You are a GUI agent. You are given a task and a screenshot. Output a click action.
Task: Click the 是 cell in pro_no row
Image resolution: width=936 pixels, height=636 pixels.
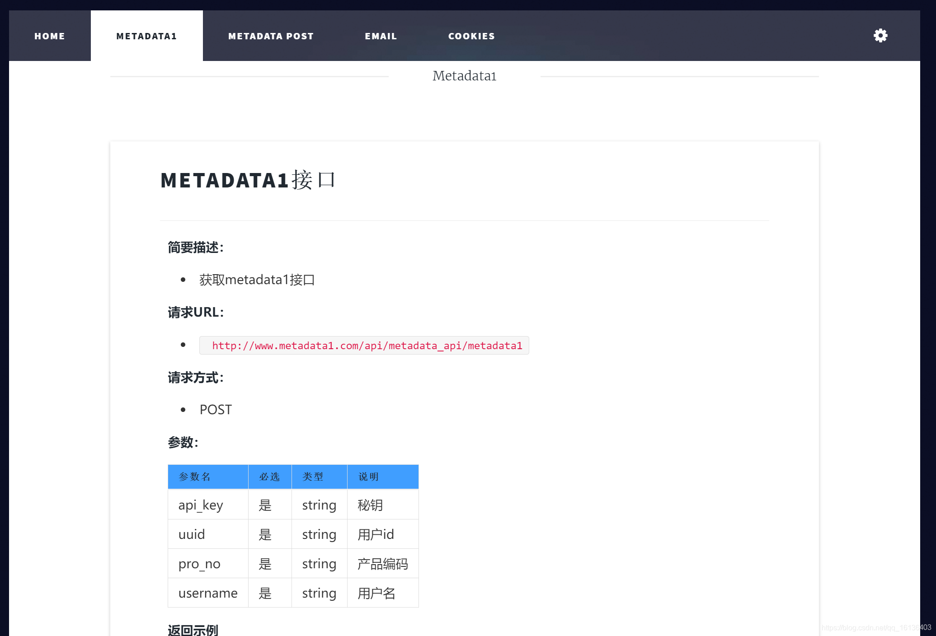tap(270, 564)
